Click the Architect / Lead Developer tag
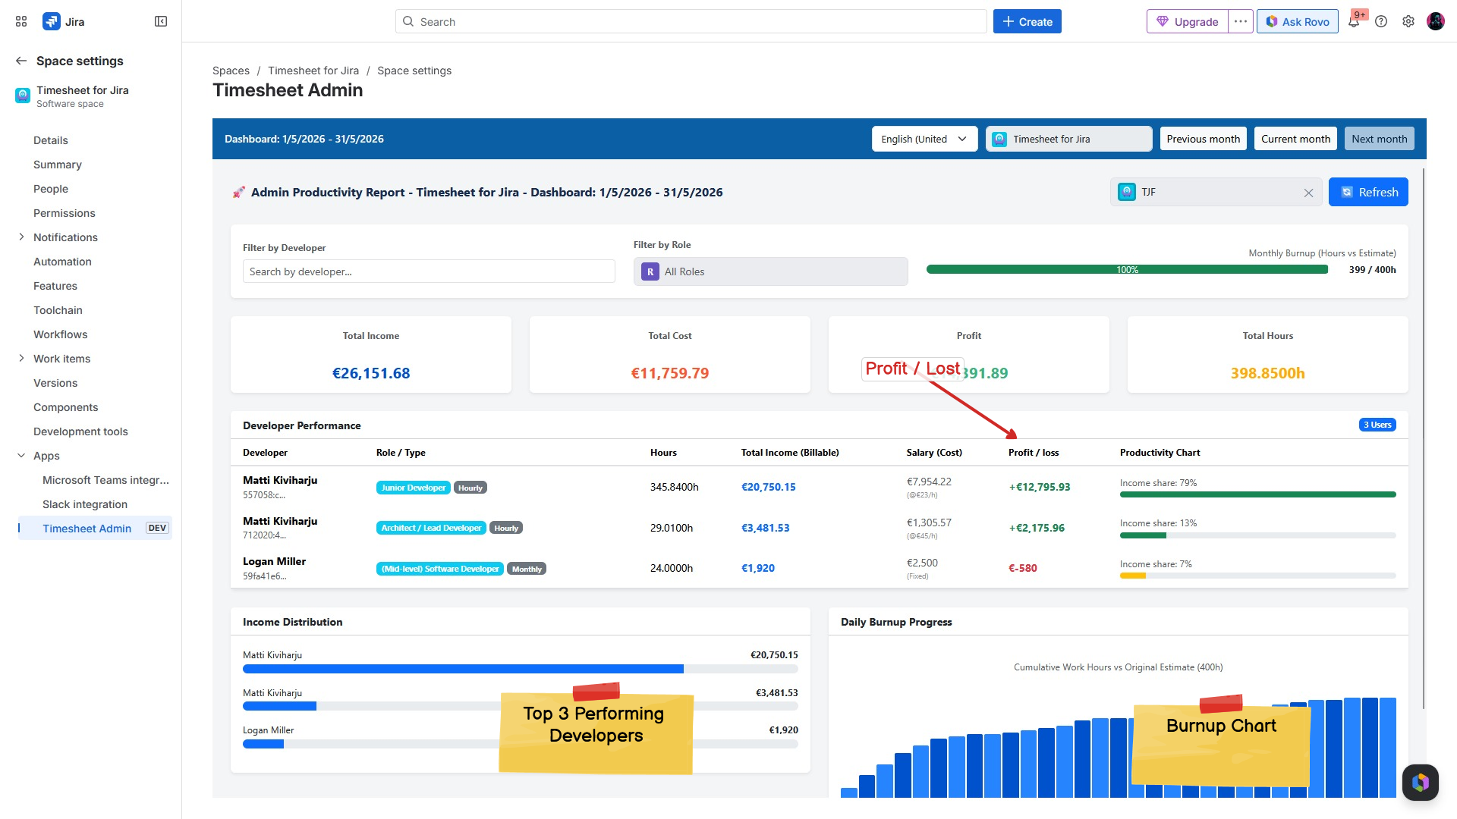Viewport: 1457px width, 819px height. pos(431,528)
